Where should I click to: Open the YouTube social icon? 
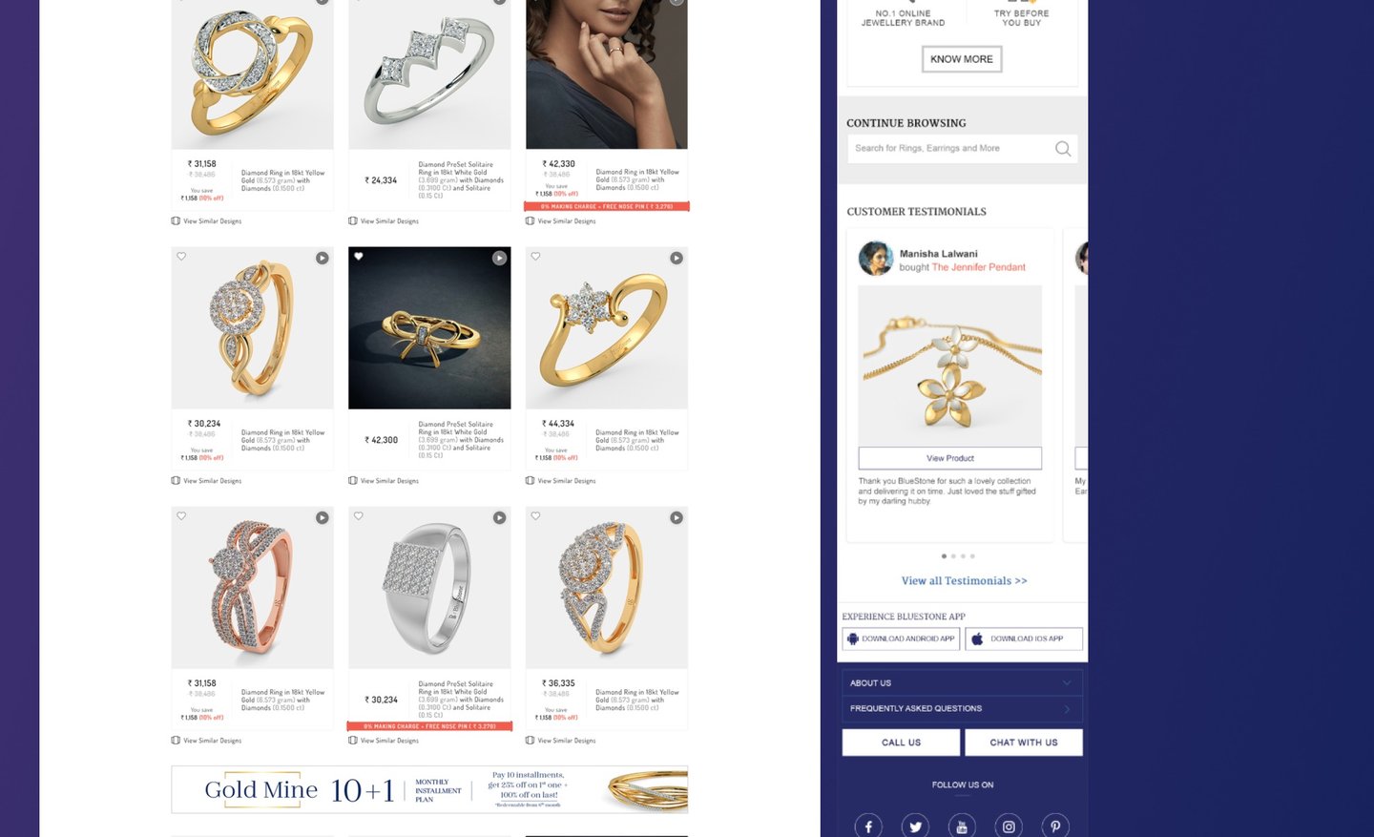pos(962,827)
